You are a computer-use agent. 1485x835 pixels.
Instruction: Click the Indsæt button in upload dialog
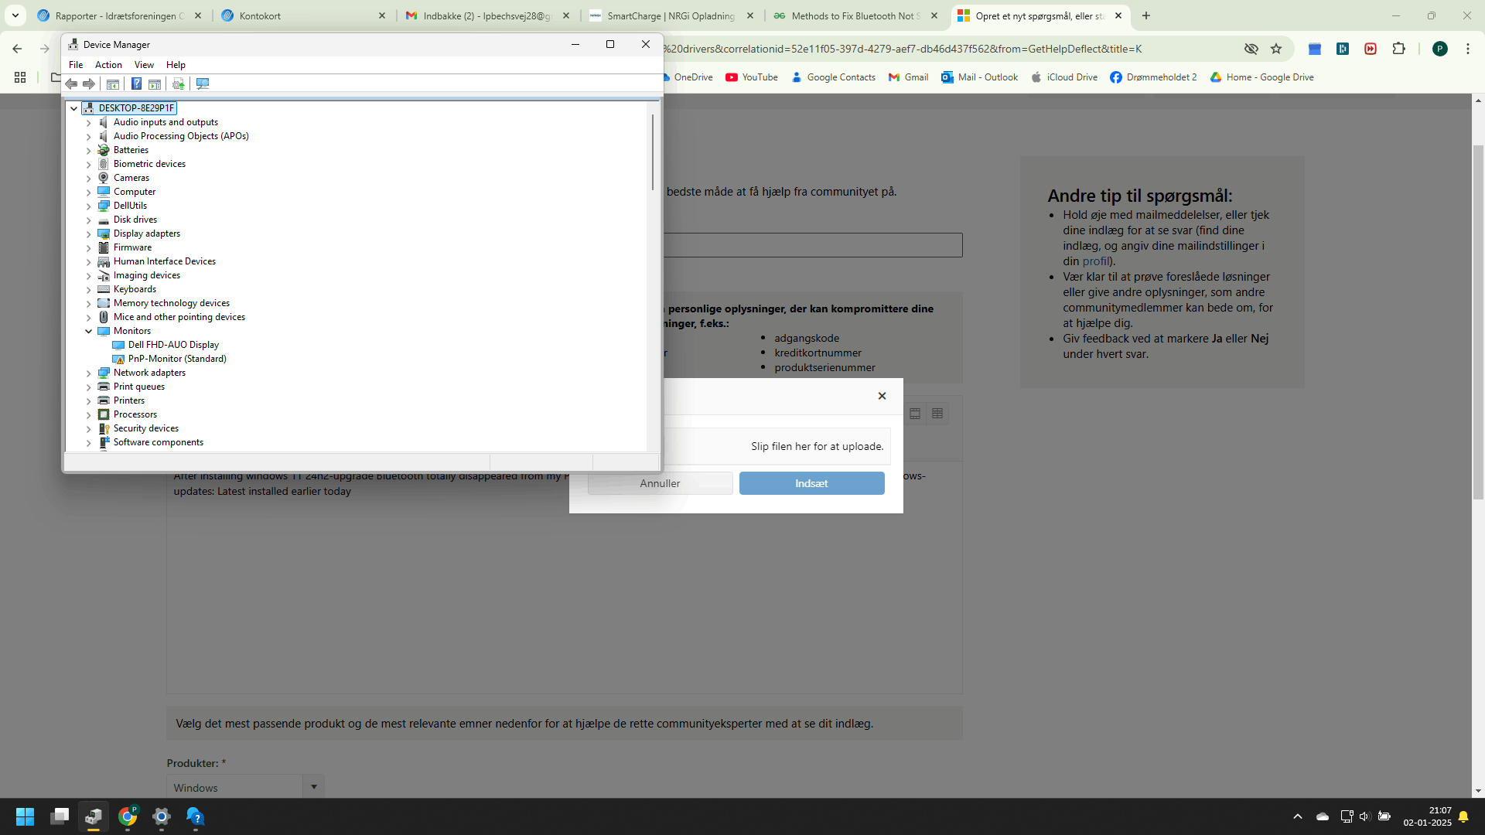pyautogui.click(x=811, y=483)
